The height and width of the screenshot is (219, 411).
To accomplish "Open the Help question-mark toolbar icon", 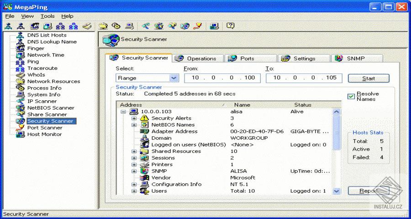I will pyautogui.click(x=230, y=26).
